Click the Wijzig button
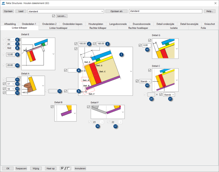This screenshot has width=219, height=172. [36, 168]
